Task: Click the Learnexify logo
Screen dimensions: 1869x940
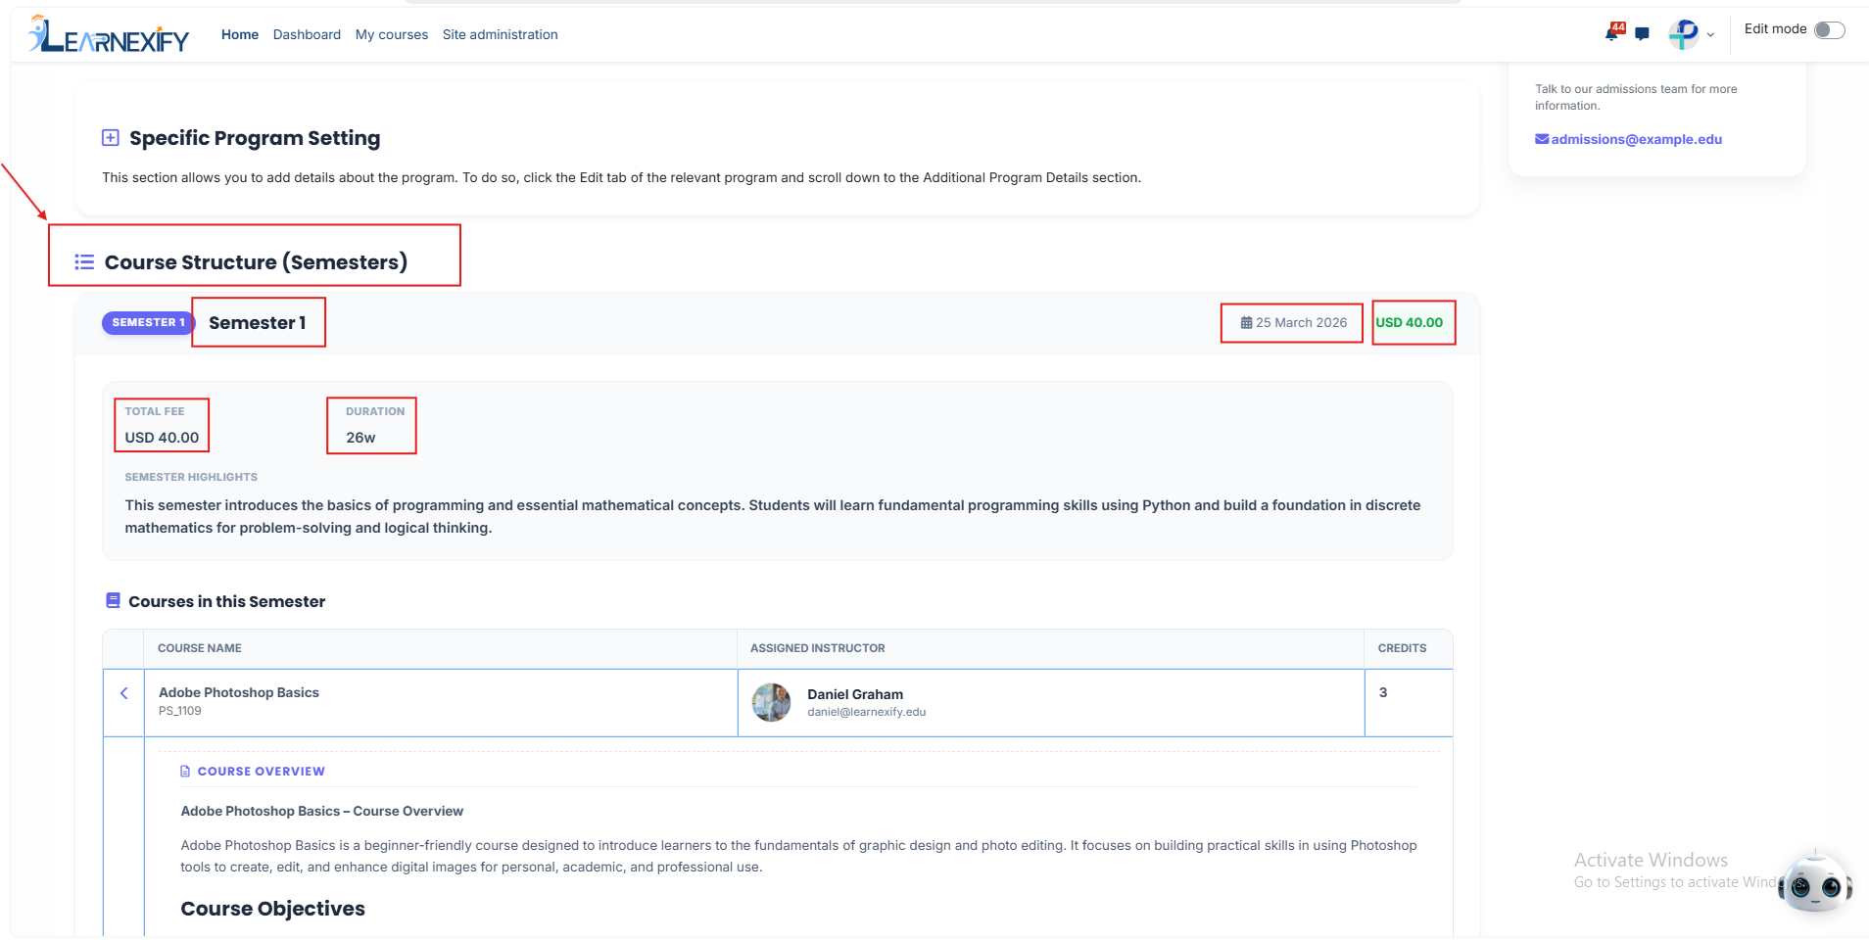Action: (108, 34)
